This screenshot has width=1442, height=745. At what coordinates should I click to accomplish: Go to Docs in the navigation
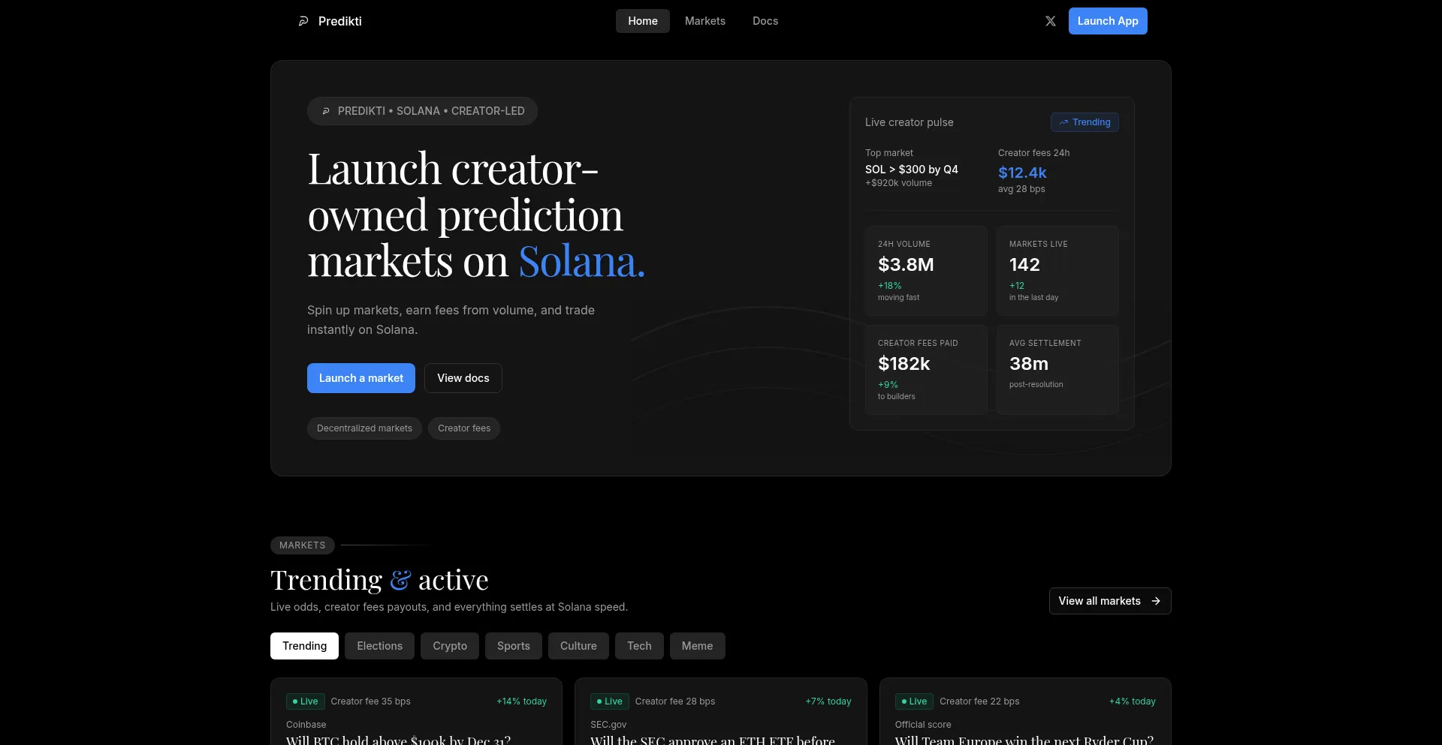[x=765, y=21]
